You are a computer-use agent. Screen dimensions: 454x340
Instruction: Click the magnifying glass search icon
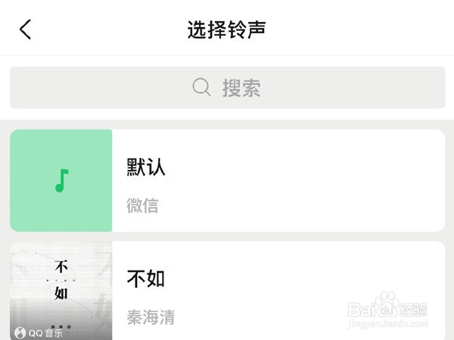[201, 88]
